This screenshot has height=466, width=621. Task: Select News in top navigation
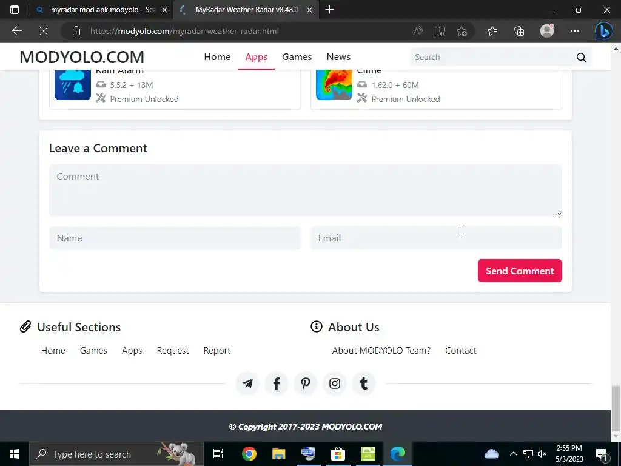point(338,57)
